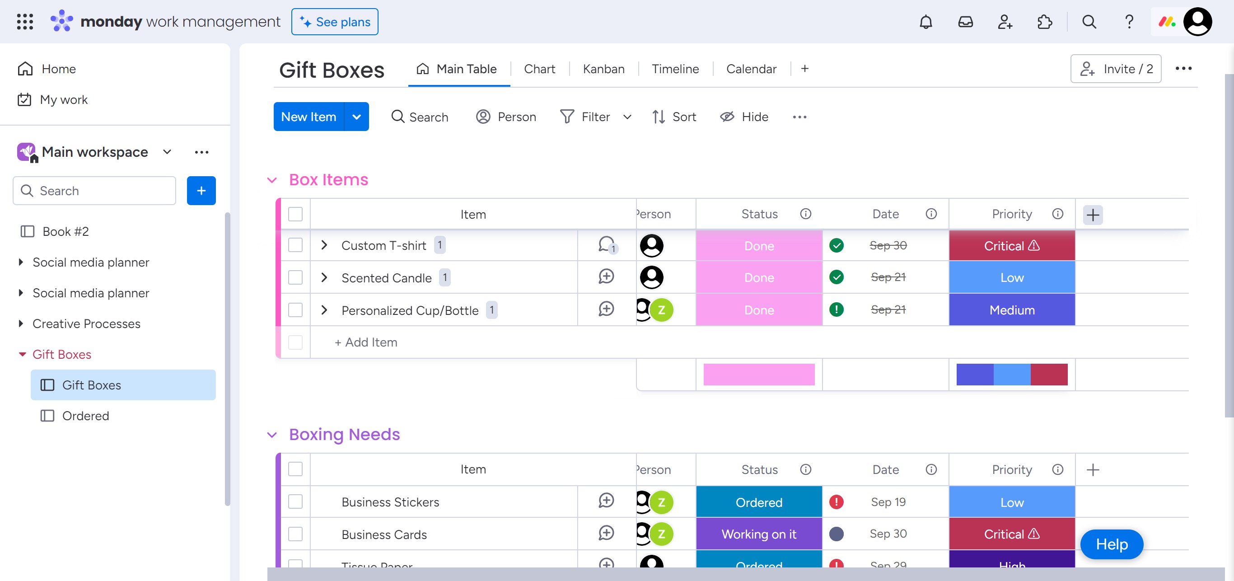
Task: Open the nine-dot apps switcher
Action: click(x=25, y=22)
